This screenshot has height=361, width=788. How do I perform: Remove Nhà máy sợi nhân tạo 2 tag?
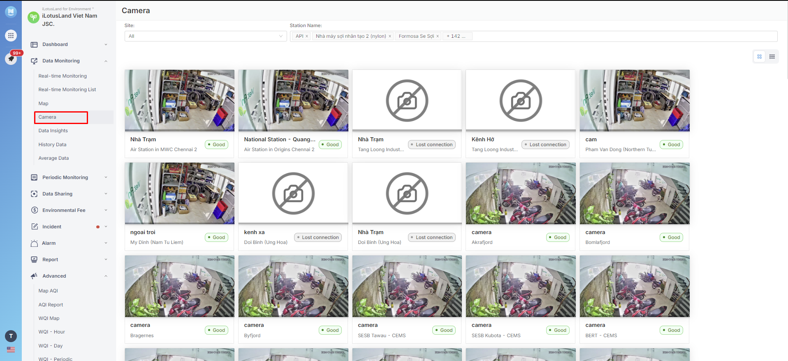390,36
